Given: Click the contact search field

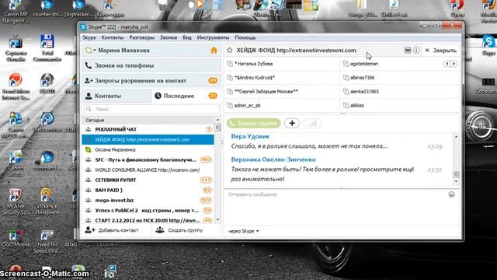Looking at the screenshot, I should [x=151, y=109].
